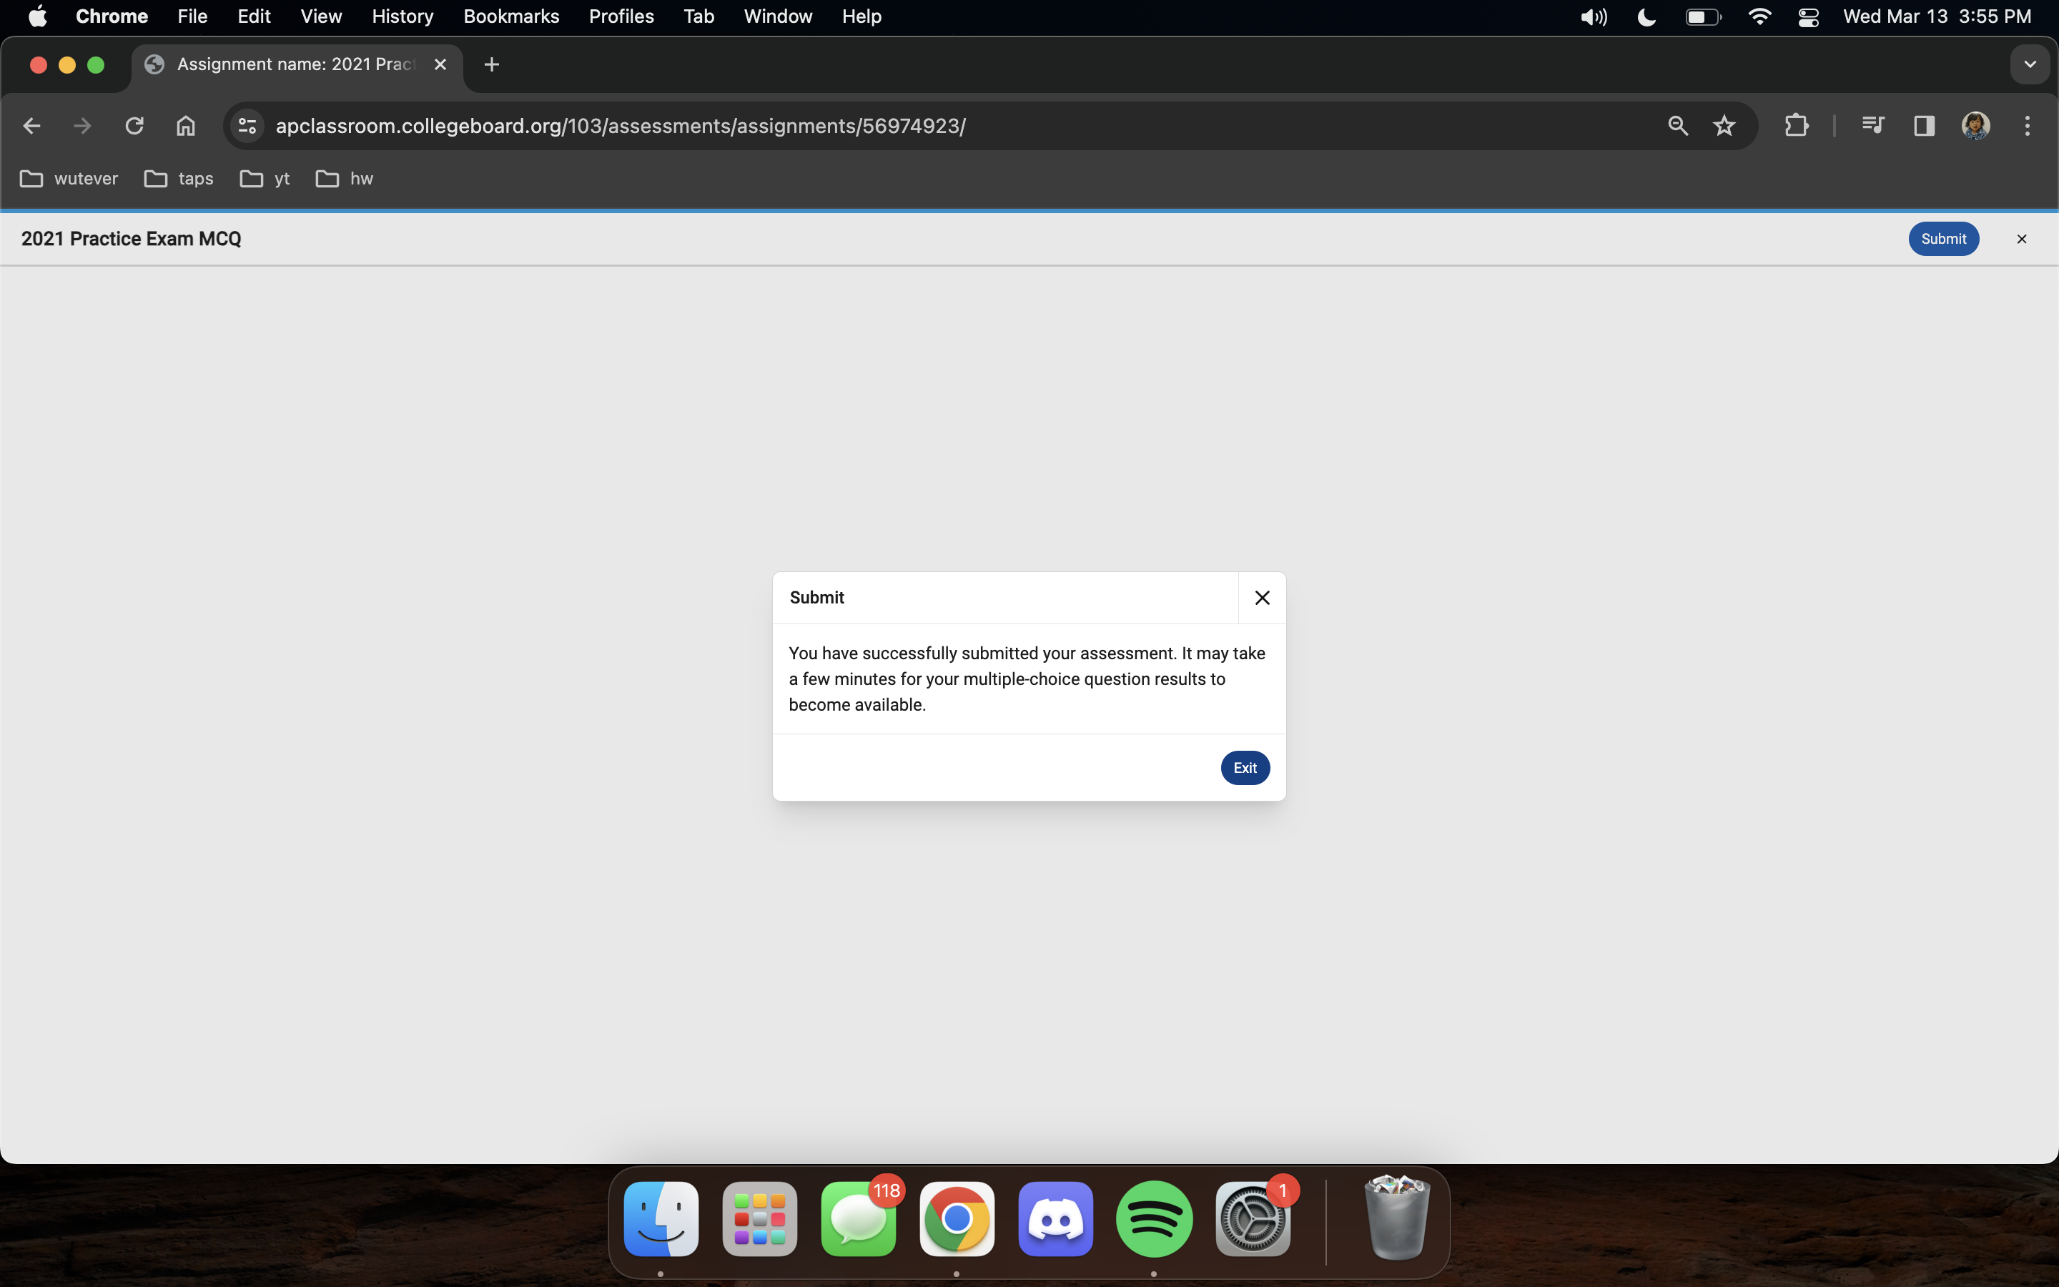Close the Submit dialog with X
Screen dimensions: 2059x1287
click(1262, 598)
